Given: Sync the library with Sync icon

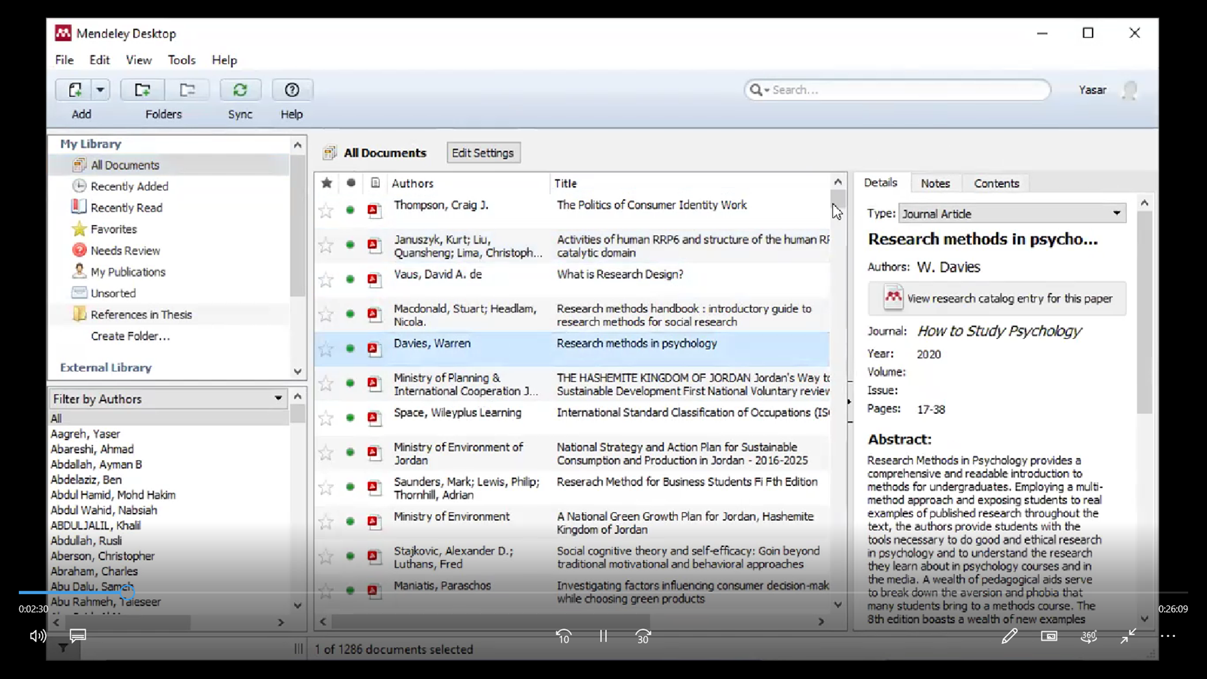Looking at the screenshot, I should [240, 90].
